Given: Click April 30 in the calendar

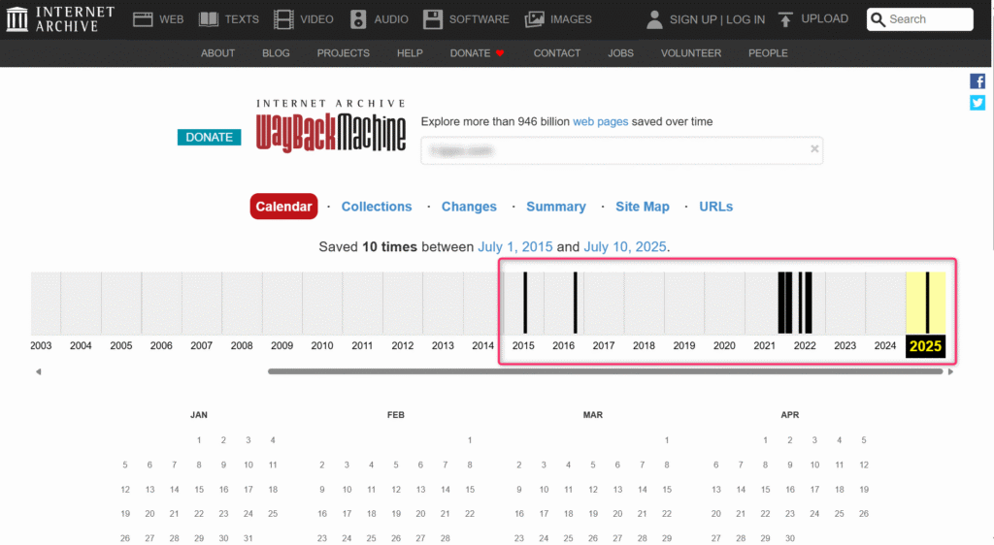Looking at the screenshot, I should point(790,538).
